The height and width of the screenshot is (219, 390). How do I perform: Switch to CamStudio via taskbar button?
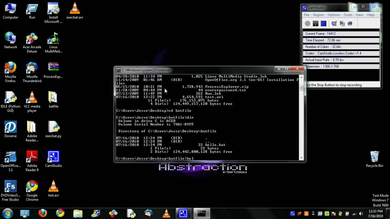pyautogui.click(x=183, y=213)
